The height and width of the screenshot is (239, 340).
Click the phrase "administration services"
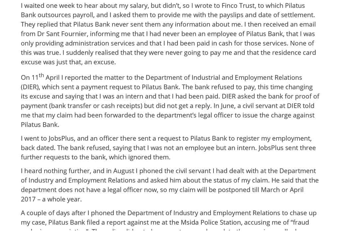(100, 43)
